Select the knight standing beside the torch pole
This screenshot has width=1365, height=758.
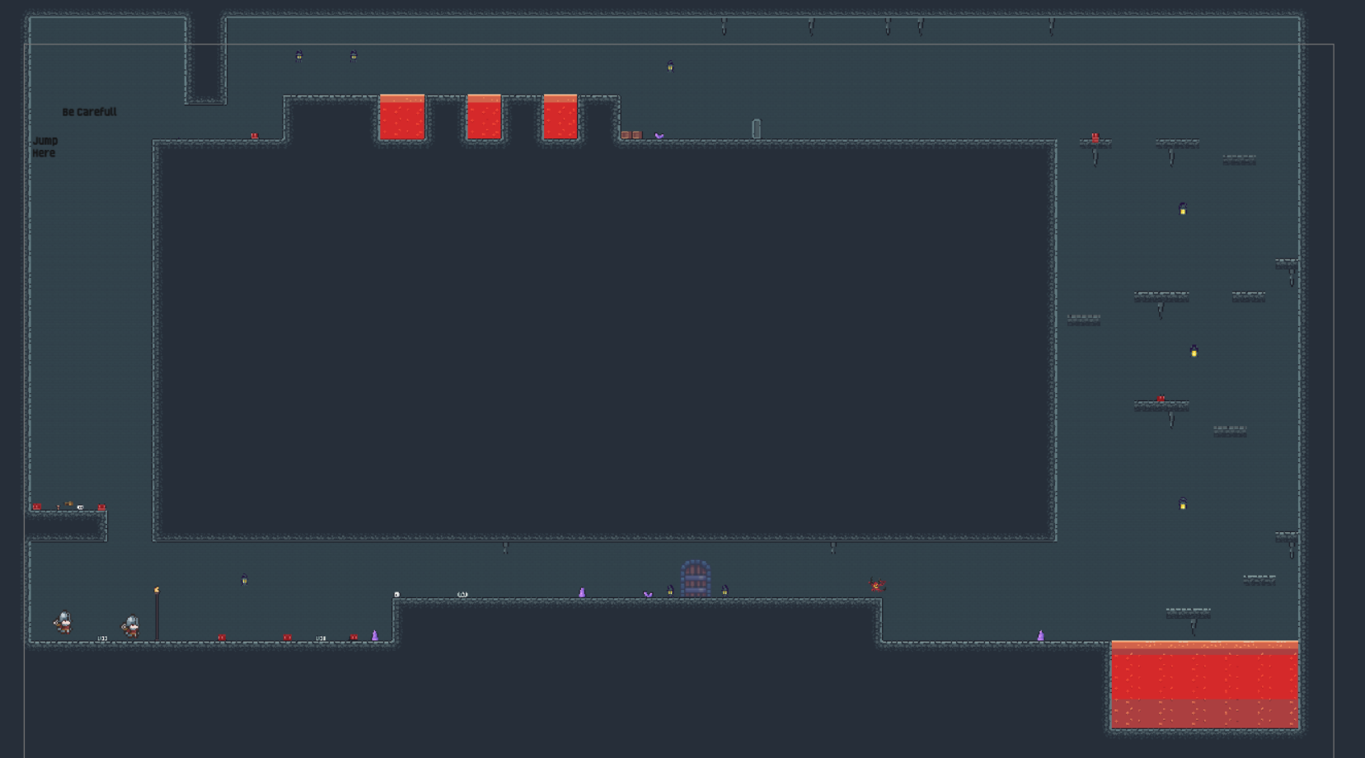click(131, 626)
